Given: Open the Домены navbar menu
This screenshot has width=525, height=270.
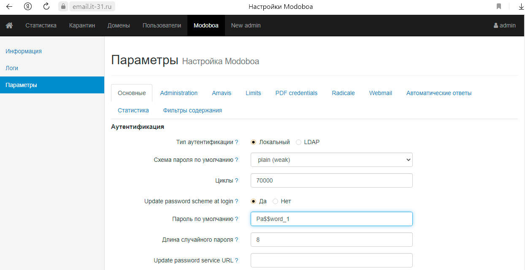Looking at the screenshot, I should click(119, 25).
